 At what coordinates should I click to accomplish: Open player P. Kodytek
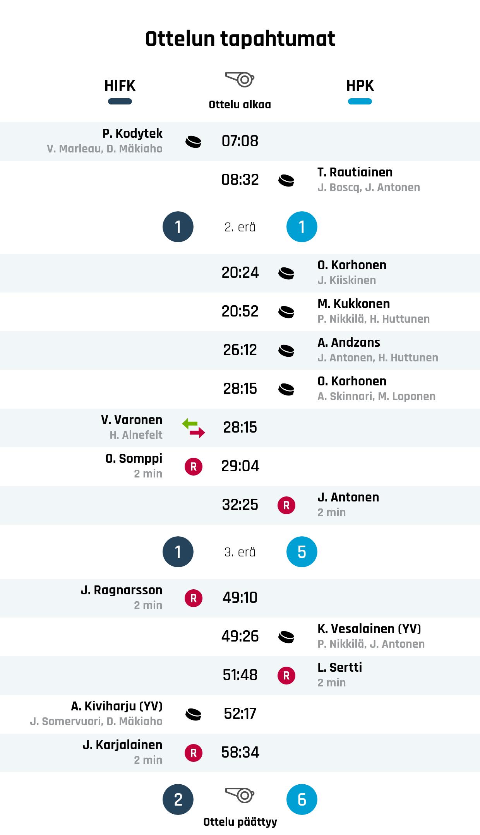[132, 133]
